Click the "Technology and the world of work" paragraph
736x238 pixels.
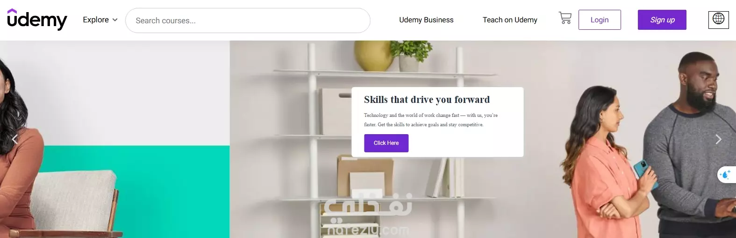click(431, 120)
